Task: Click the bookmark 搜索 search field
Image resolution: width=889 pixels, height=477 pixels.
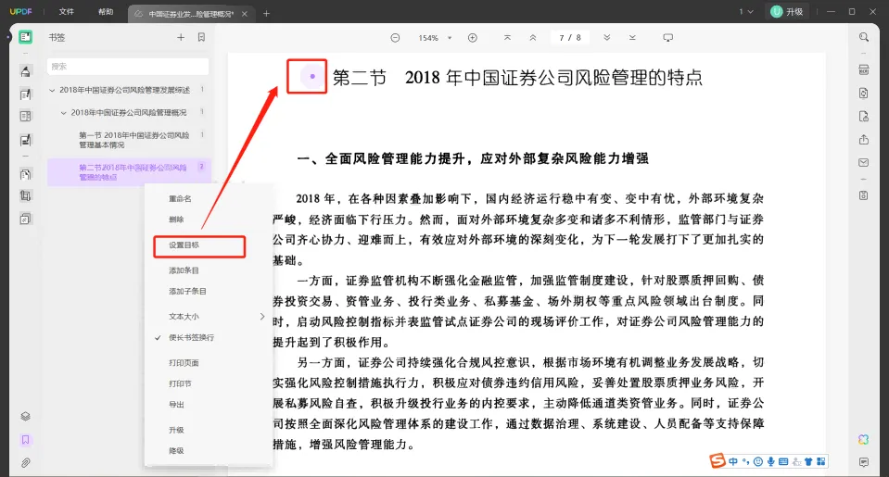Action: pos(128,67)
